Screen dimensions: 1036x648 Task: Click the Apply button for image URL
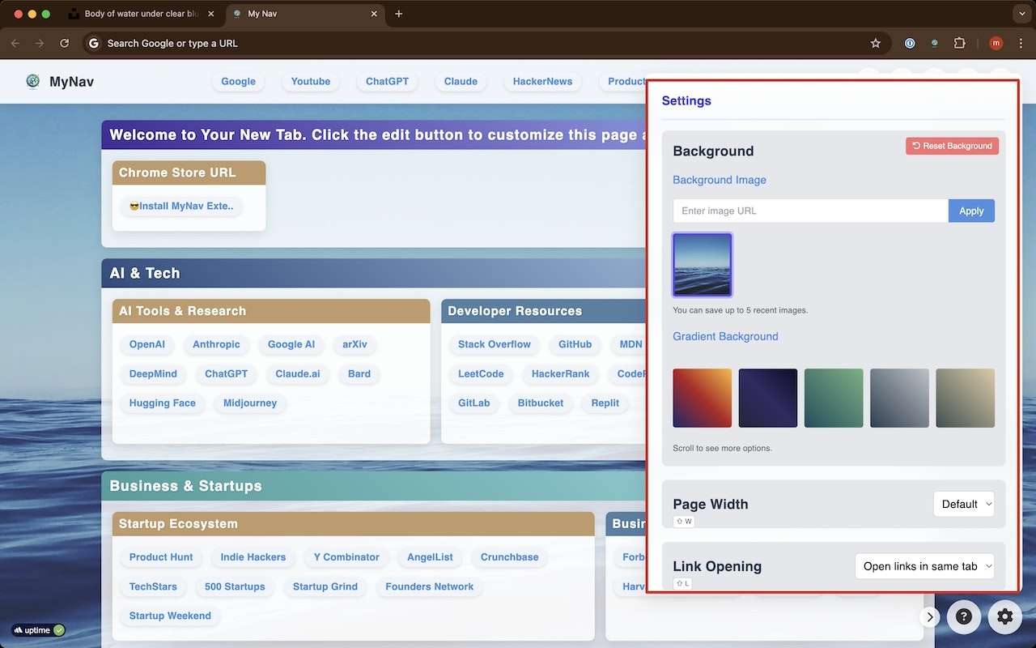(971, 211)
